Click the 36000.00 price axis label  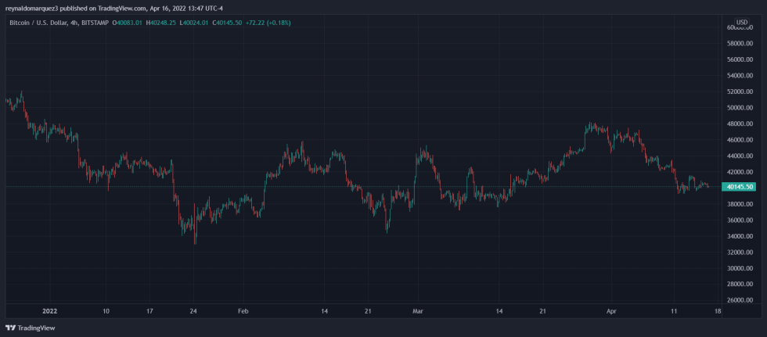741,220
